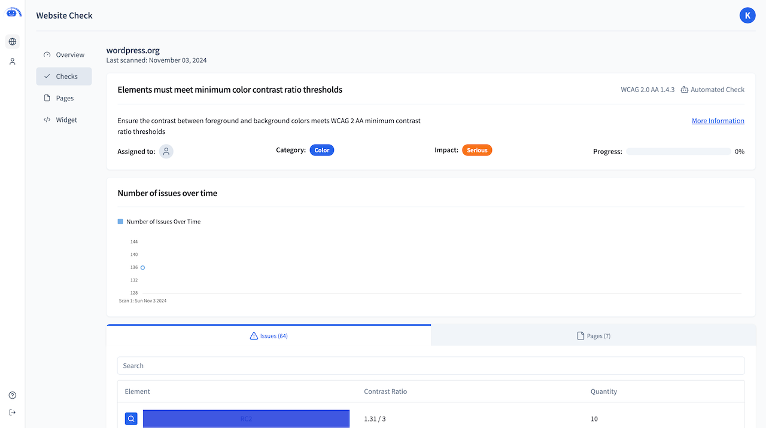Click the user account icon in the left sidebar
766x428 pixels.
pos(12,61)
